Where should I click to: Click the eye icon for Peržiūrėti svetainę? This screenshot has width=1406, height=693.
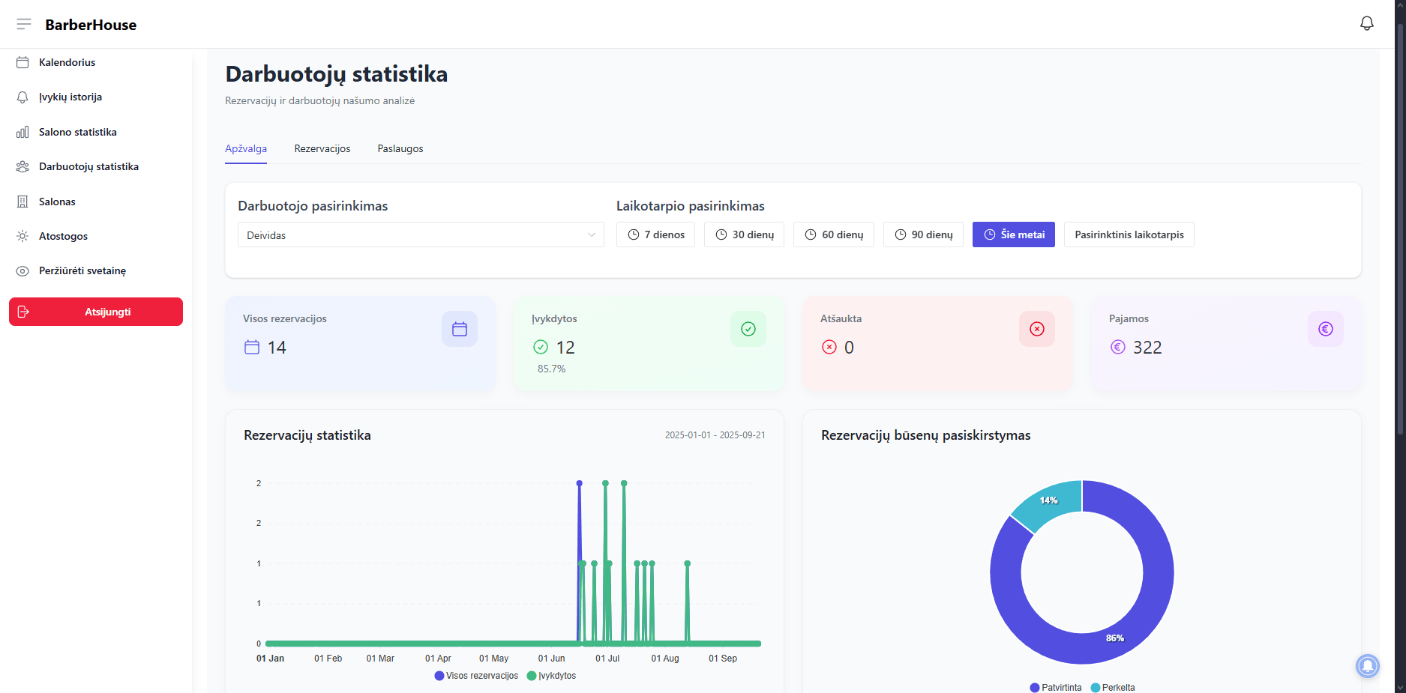point(22,271)
